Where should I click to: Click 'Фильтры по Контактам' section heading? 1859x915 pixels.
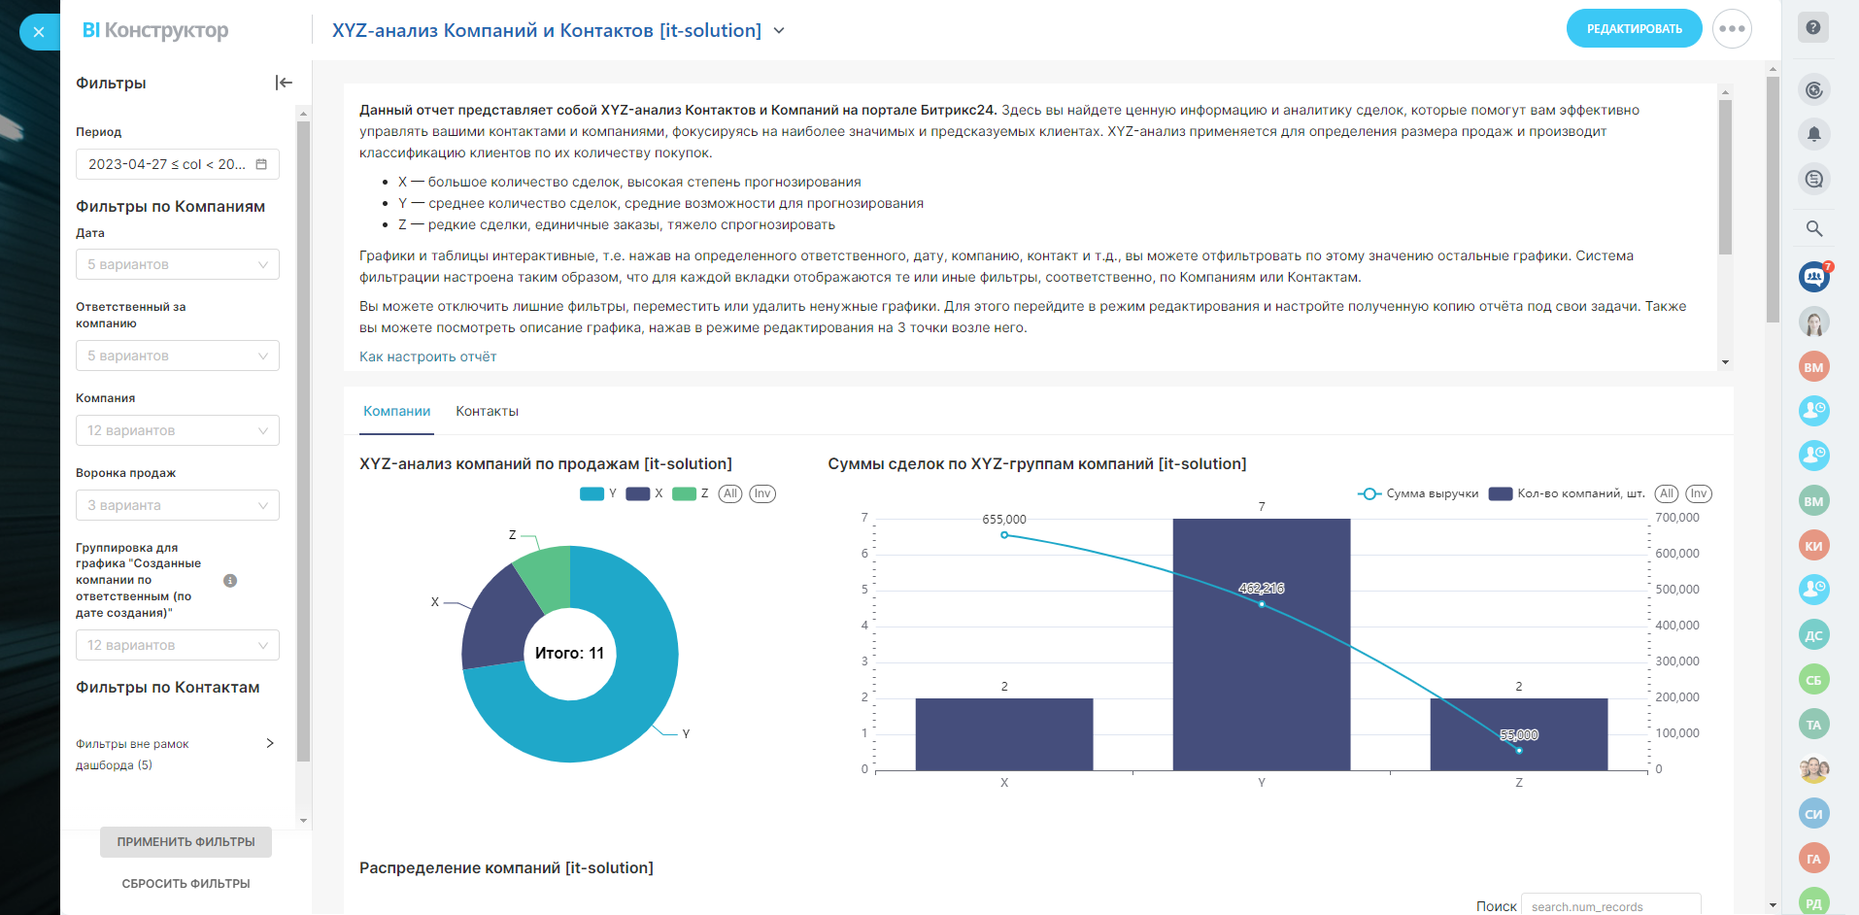click(168, 687)
